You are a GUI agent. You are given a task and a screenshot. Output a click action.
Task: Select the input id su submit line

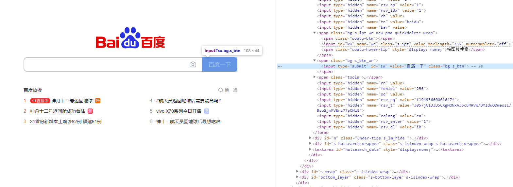[x=395, y=66]
